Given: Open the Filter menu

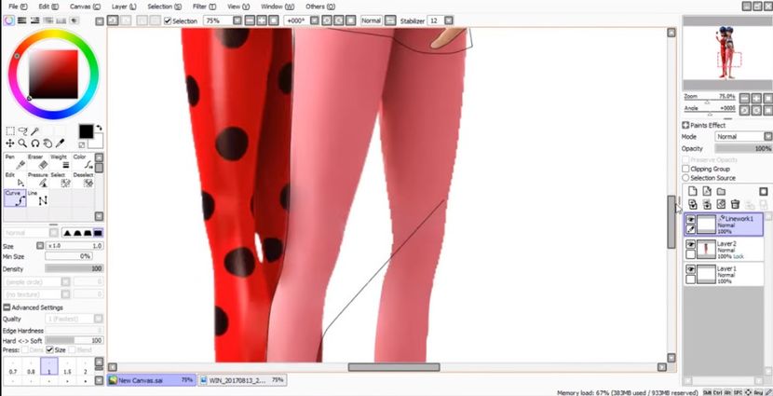Looking at the screenshot, I should pos(204,7).
